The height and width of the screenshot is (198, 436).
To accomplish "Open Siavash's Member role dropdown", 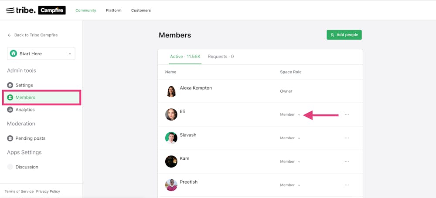I will point(290,138).
